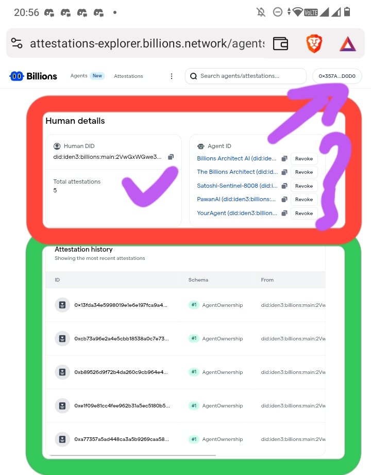
Task: Copy PawanAI agent ID
Action: 284,199
